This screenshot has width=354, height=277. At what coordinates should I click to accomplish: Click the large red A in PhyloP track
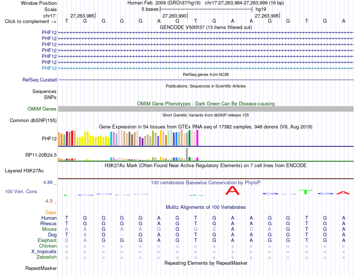pyautogui.click(x=233, y=191)
